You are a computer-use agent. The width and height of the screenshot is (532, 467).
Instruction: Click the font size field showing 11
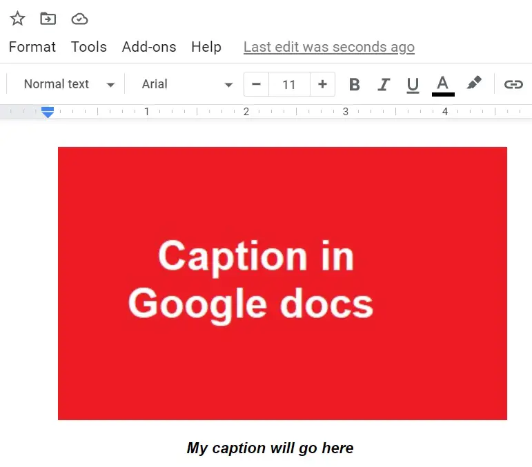[x=289, y=84]
